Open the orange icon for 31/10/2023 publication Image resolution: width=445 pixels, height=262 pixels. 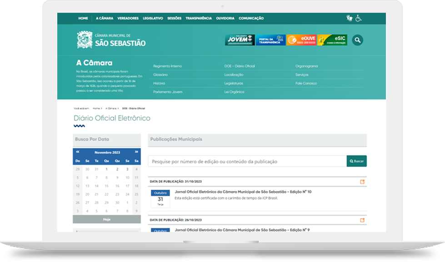[362, 182]
